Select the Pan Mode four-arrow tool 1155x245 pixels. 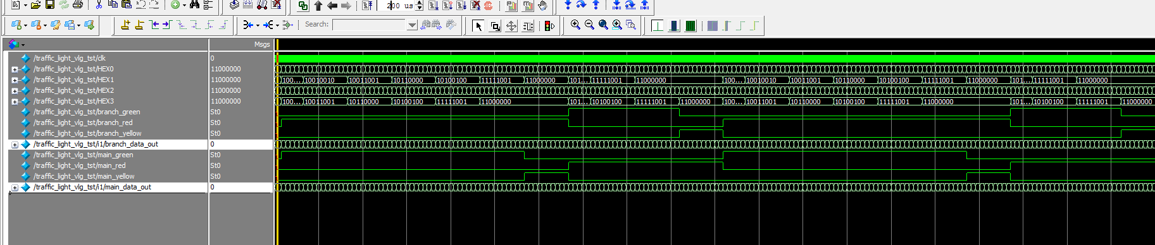pos(511,25)
